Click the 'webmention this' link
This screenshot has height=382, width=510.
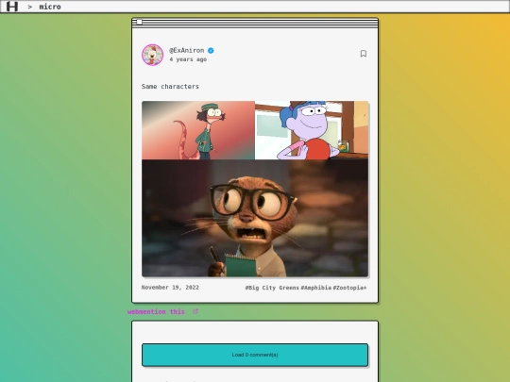(x=156, y=312)
